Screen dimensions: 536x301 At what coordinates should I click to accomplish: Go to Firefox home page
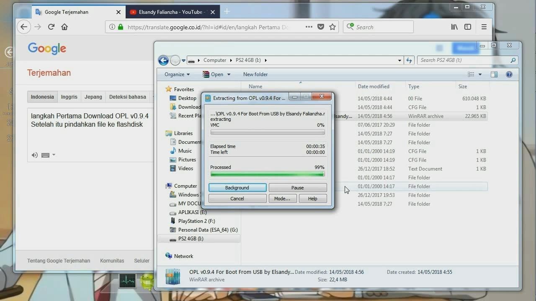[64, 27]
